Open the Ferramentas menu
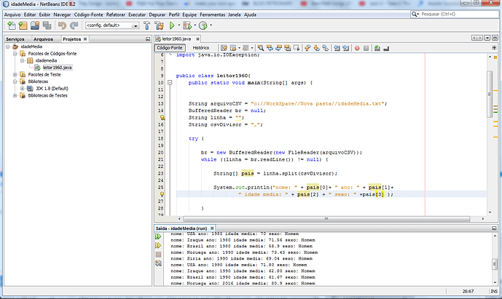This screenshot has width=502, height=299. pyautogui.click(x=212, y=15)
